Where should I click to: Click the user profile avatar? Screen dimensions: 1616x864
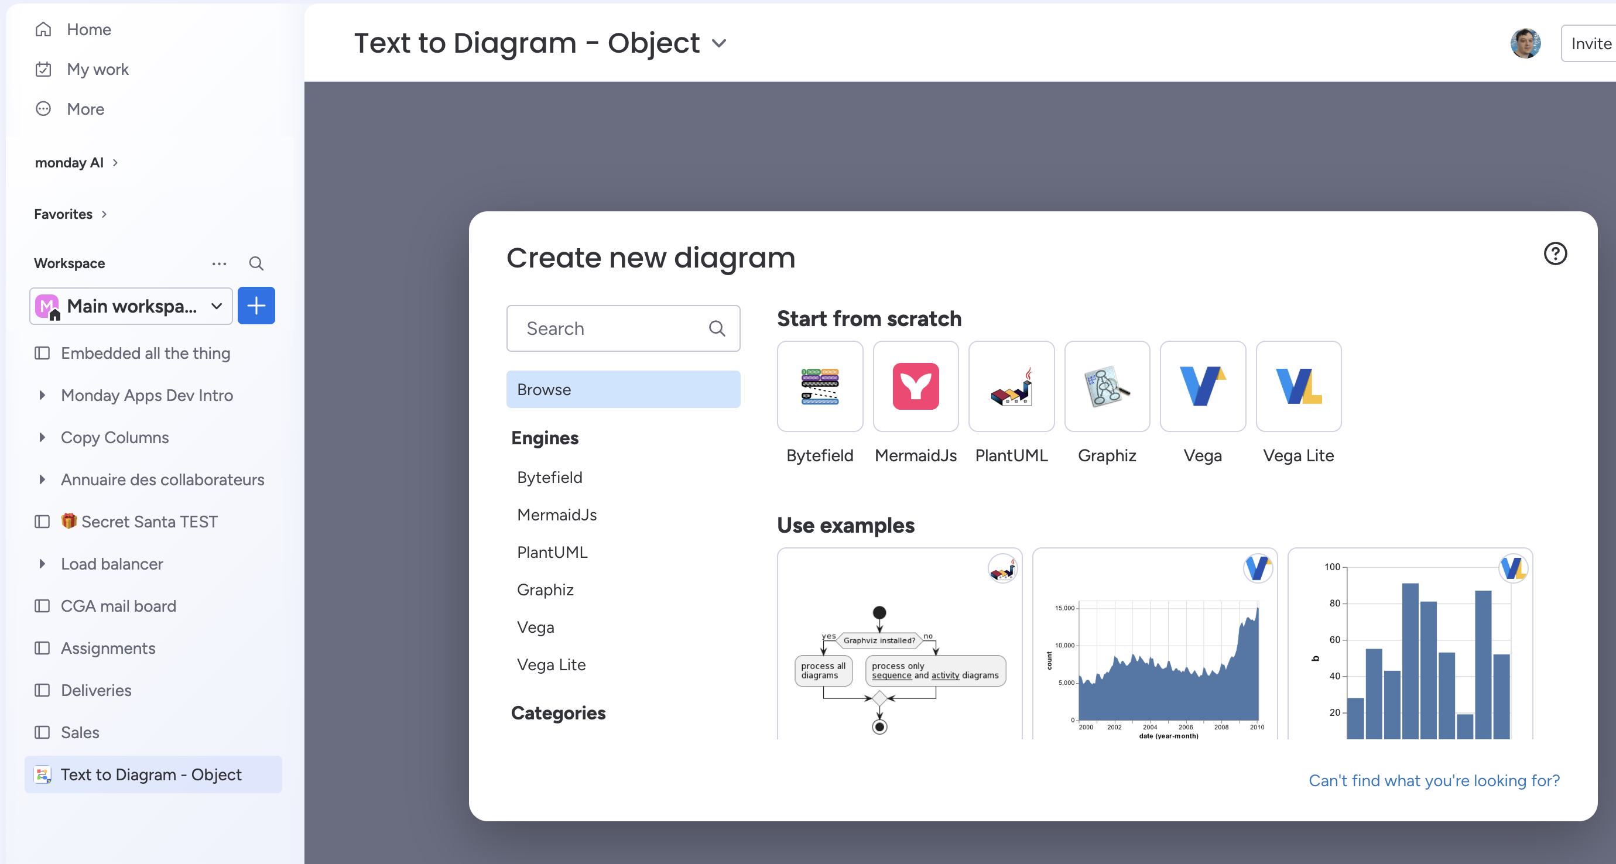[x=1526, y=43]
